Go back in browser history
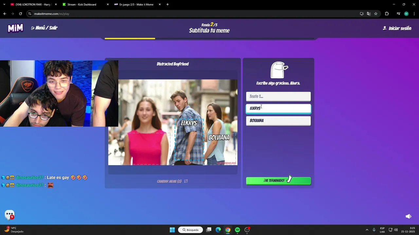This screenshot has width=419, height=235. 5,14
